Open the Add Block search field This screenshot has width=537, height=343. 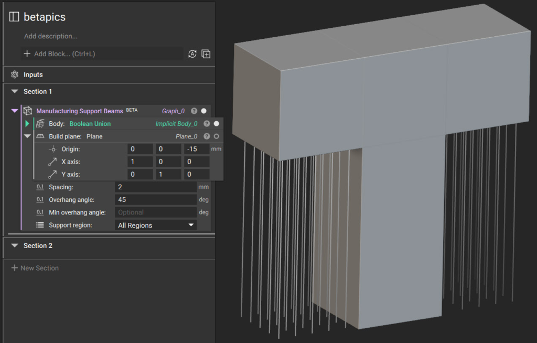click(x=102, y=54)
